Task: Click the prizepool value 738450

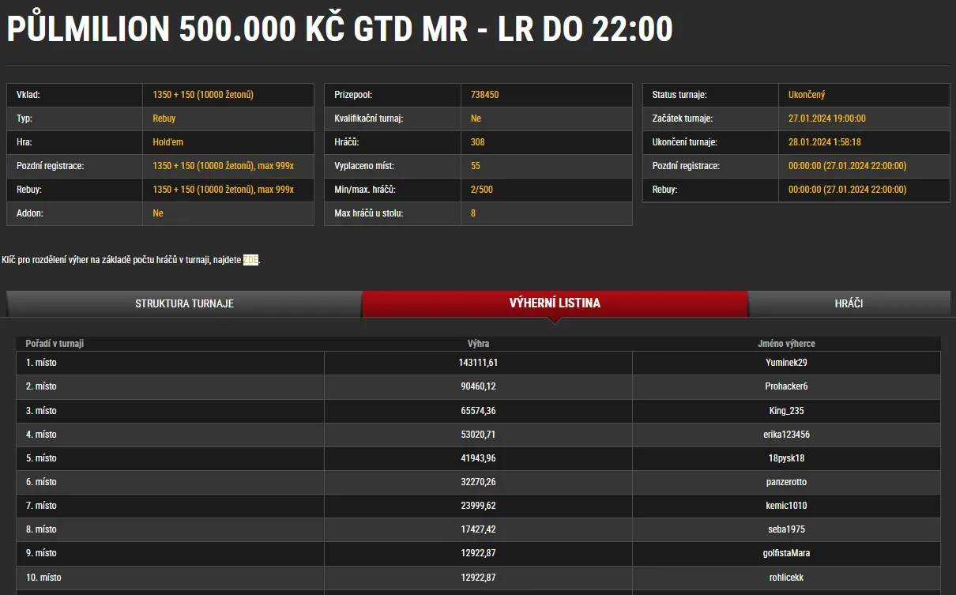Action: click(485, 95)
